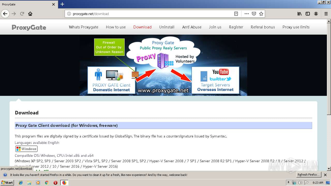Launch Internet Explorer from taskbar
Image resolution: width=331 pixels, height=186 pixels.
21,183
